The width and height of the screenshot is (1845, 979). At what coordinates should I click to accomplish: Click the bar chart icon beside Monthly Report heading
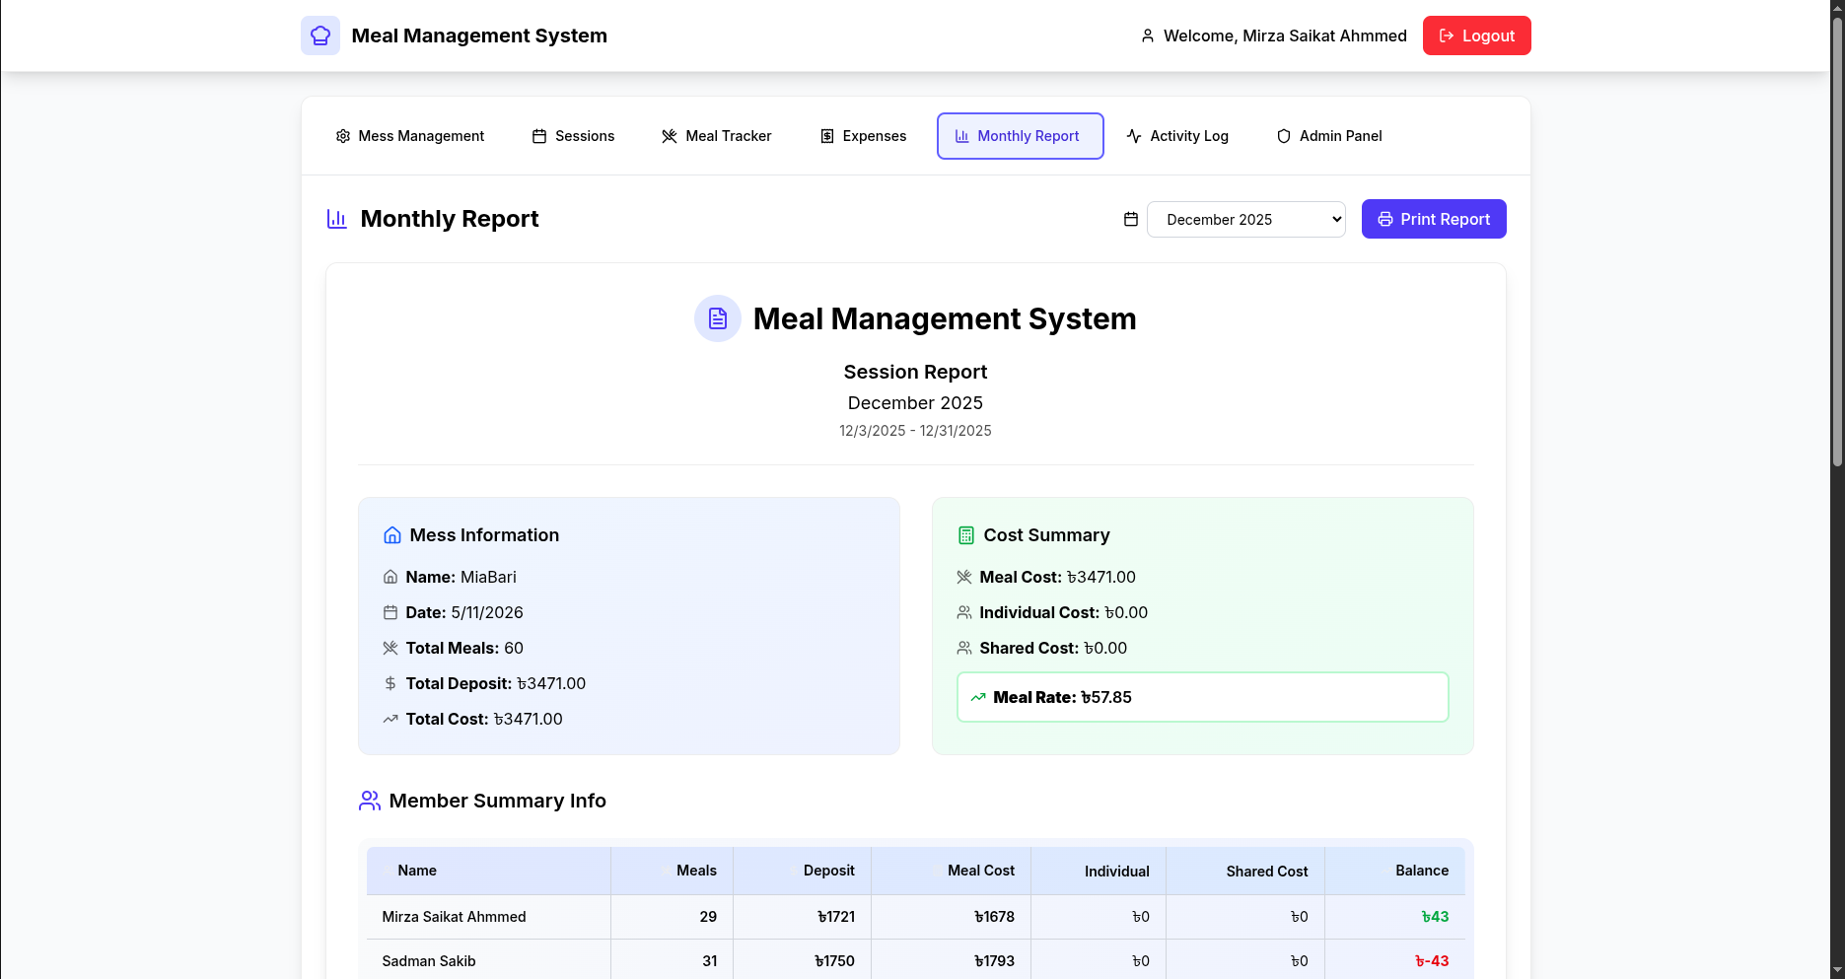[x=337, y=219]
